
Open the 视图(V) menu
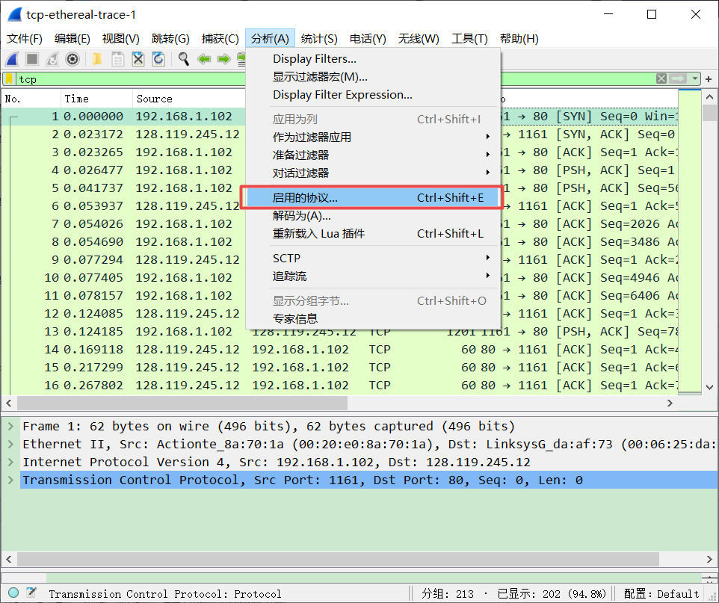click(x=120, y=39)
